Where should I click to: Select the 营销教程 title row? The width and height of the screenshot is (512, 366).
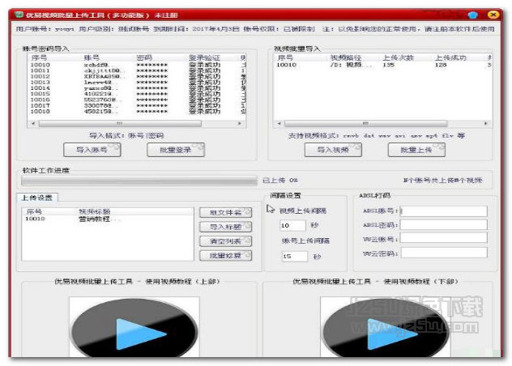(108, 219)
